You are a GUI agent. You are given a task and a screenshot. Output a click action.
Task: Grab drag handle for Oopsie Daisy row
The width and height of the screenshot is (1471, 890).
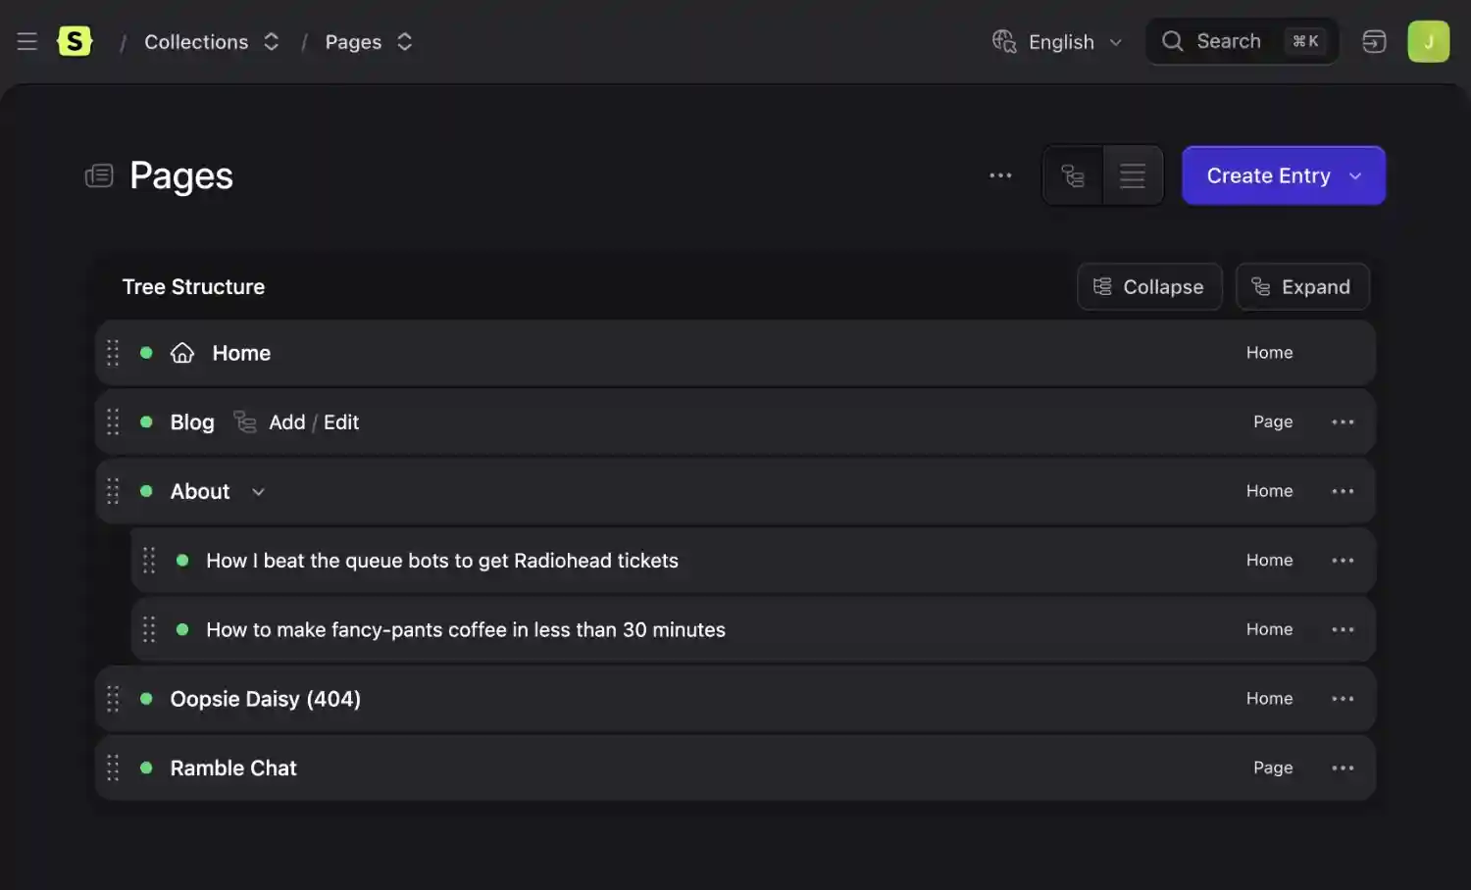coord(113,699)
